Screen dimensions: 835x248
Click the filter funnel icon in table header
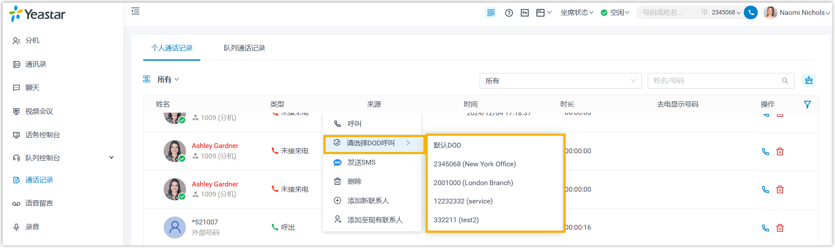pos(807,104)
